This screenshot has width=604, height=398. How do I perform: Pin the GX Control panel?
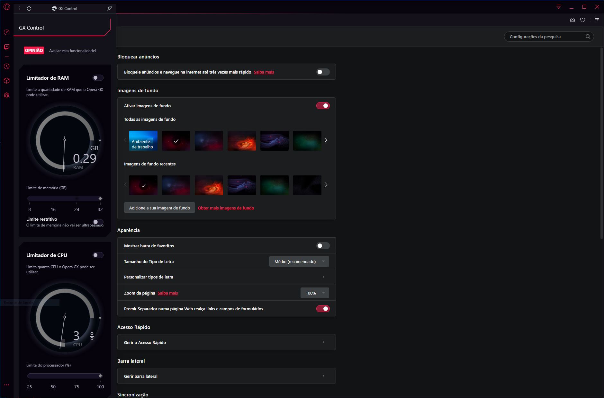point(109,8)
